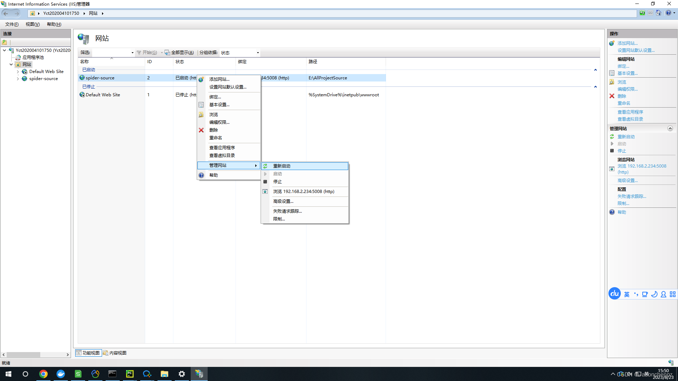This screenshot has height=381, width=678.
Task: Click the home icon in address bar toolbar
Action: pos(659,13)
